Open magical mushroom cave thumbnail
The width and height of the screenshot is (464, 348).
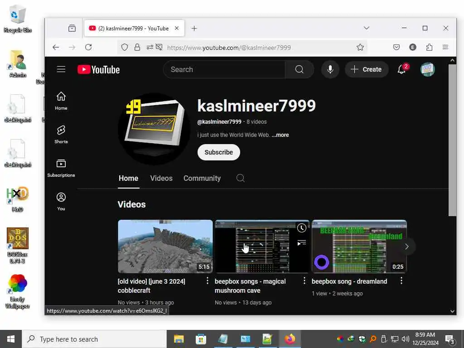[262, 246]
